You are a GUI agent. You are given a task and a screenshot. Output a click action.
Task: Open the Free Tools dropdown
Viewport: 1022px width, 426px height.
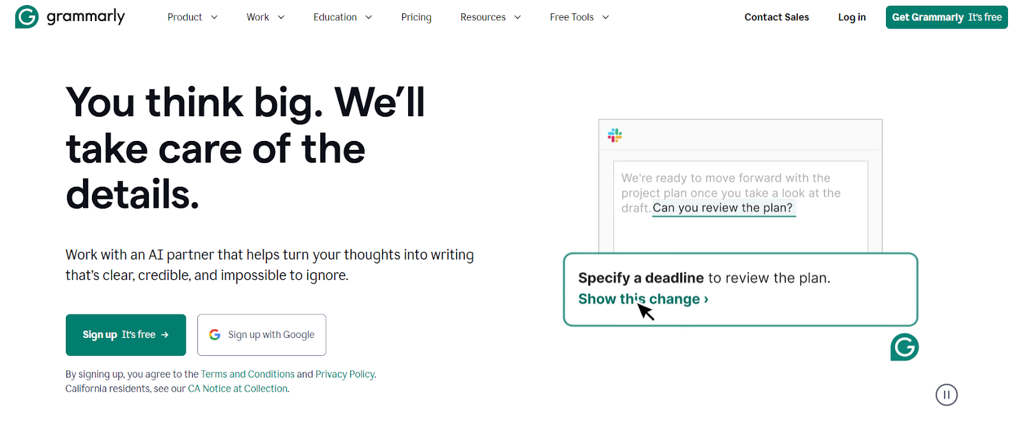coord(579,17)
